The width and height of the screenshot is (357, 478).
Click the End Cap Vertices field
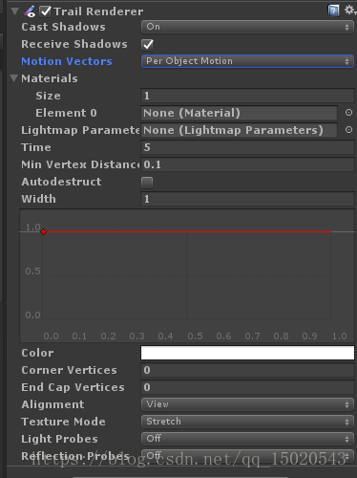(247, 387)
